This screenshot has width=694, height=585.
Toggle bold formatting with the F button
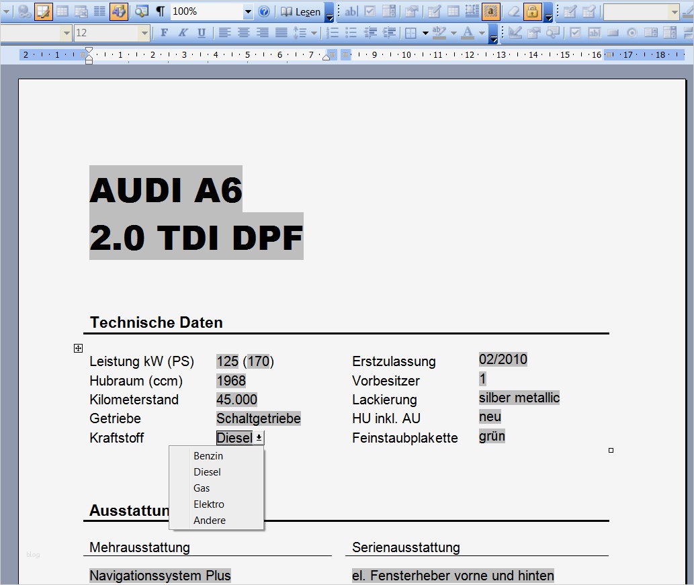[163, 32]
